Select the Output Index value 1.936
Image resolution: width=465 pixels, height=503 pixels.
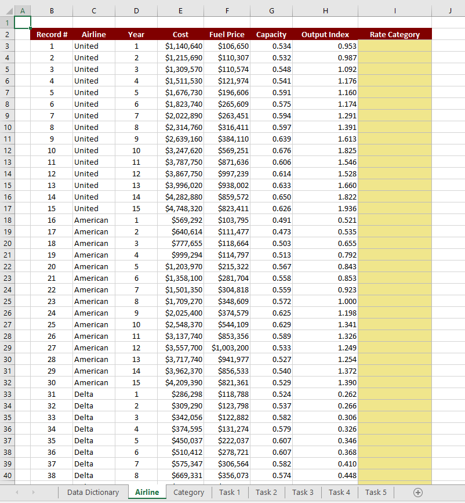(325, 208)
